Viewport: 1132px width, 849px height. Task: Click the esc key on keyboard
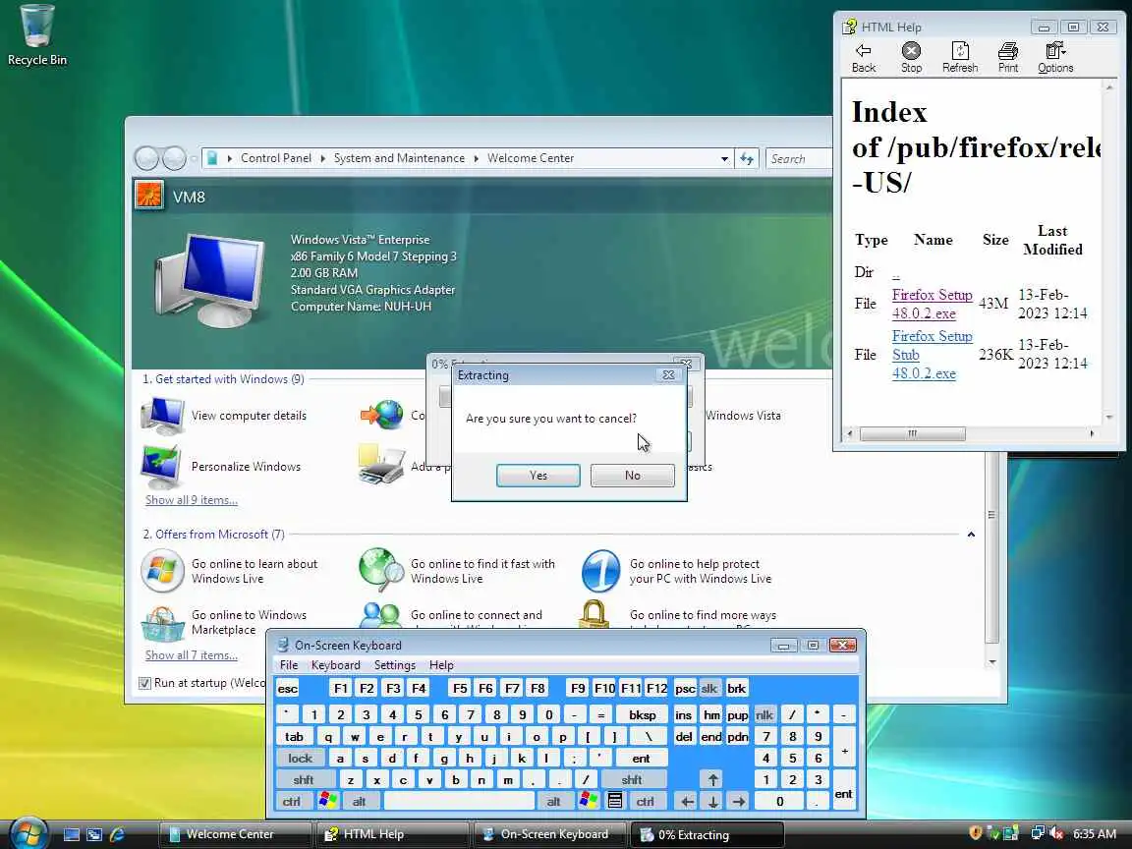tap(287, 688)
